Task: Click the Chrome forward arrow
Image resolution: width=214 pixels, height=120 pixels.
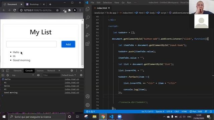Action: pyautogui.click(x=9, y=10)
